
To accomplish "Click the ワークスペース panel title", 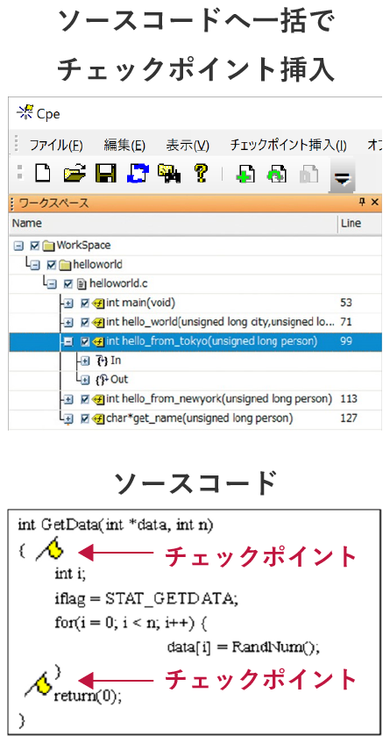I will pyautogui.click(x=53, y=204).
